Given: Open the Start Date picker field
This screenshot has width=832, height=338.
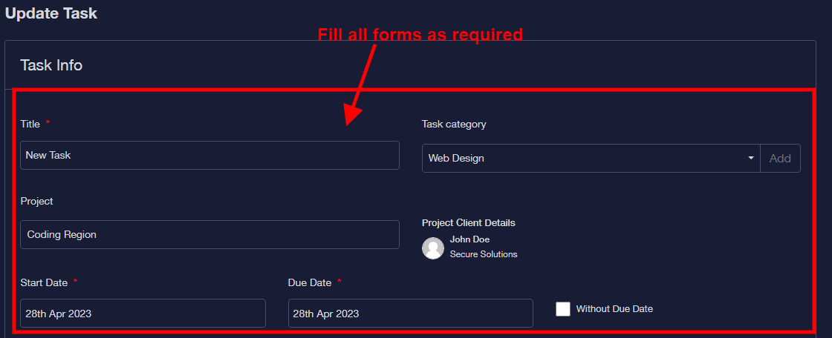Looking at the screenshot, I should pos(143,314).
